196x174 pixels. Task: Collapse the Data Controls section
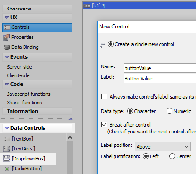pyautogui.click(x=7, y=128)
